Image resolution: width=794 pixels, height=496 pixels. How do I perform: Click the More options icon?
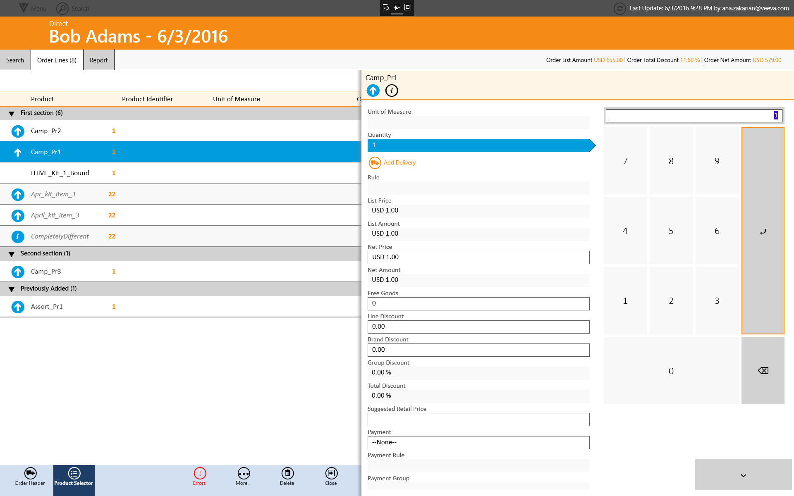(x=244, y=473)
